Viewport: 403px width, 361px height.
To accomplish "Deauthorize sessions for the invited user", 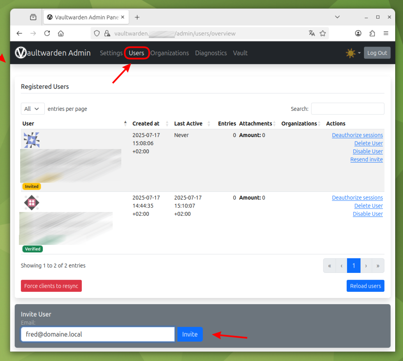I will [357, 135].
